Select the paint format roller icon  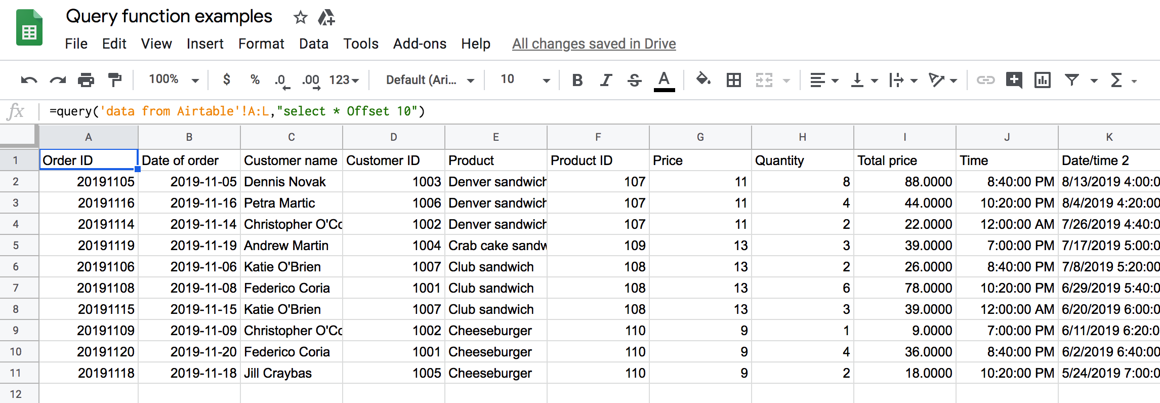coord(115,80)
